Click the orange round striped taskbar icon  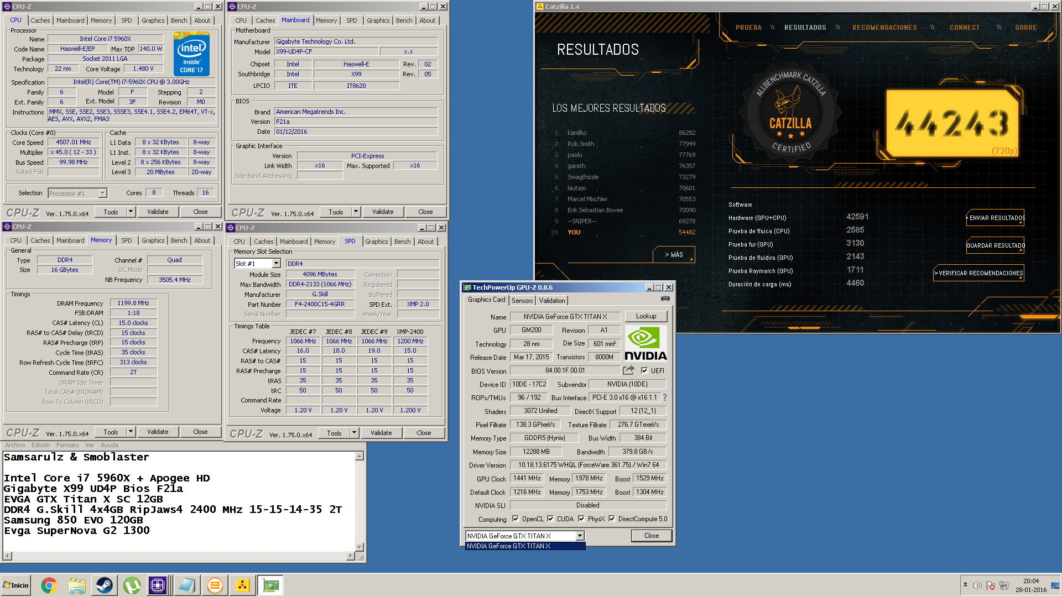[x=215, y=585]
